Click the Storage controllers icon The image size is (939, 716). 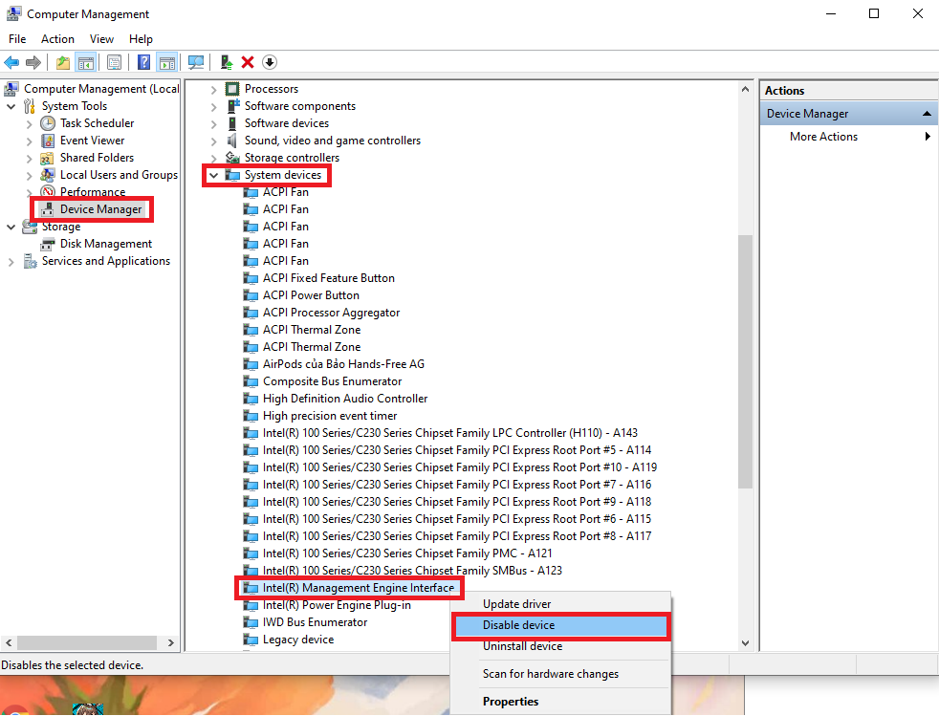(232, 158)
